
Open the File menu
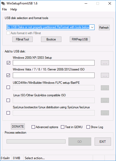4,9
